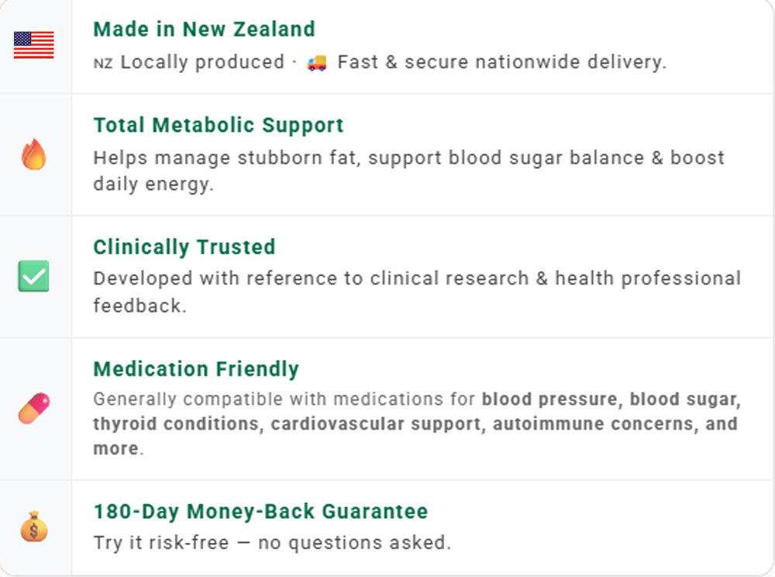Click the flag icon beside Made in New Zealand

[34, 45]
